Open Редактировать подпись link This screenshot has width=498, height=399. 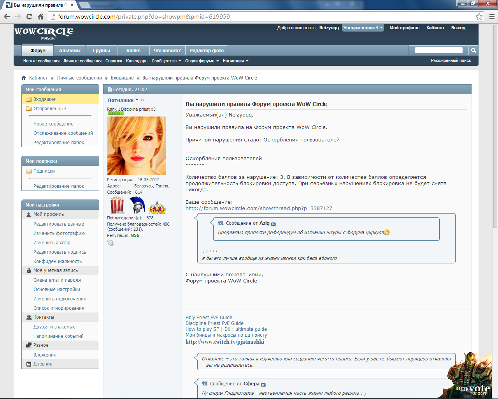(x=60, y=252)
